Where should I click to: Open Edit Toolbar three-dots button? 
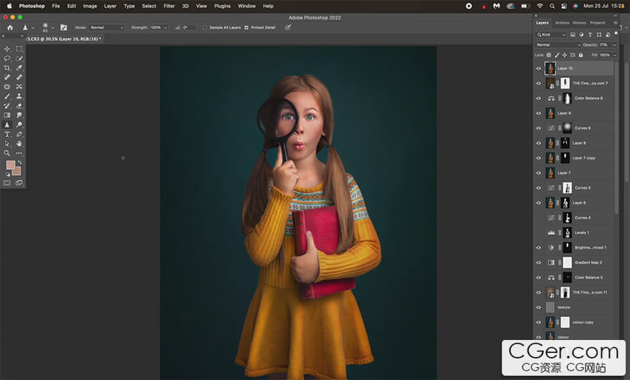19,153
